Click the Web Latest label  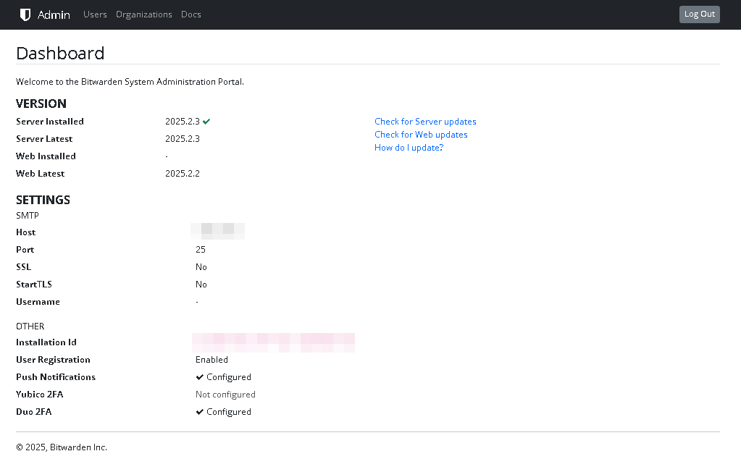(x=40, y=174)
